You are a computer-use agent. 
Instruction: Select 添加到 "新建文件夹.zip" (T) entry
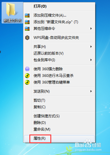tap(59, 22)
